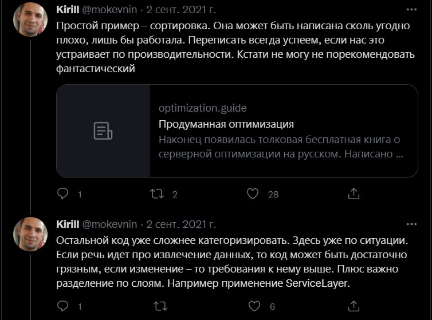Click the article placeholder icon in link card

(x=103, y=131)
